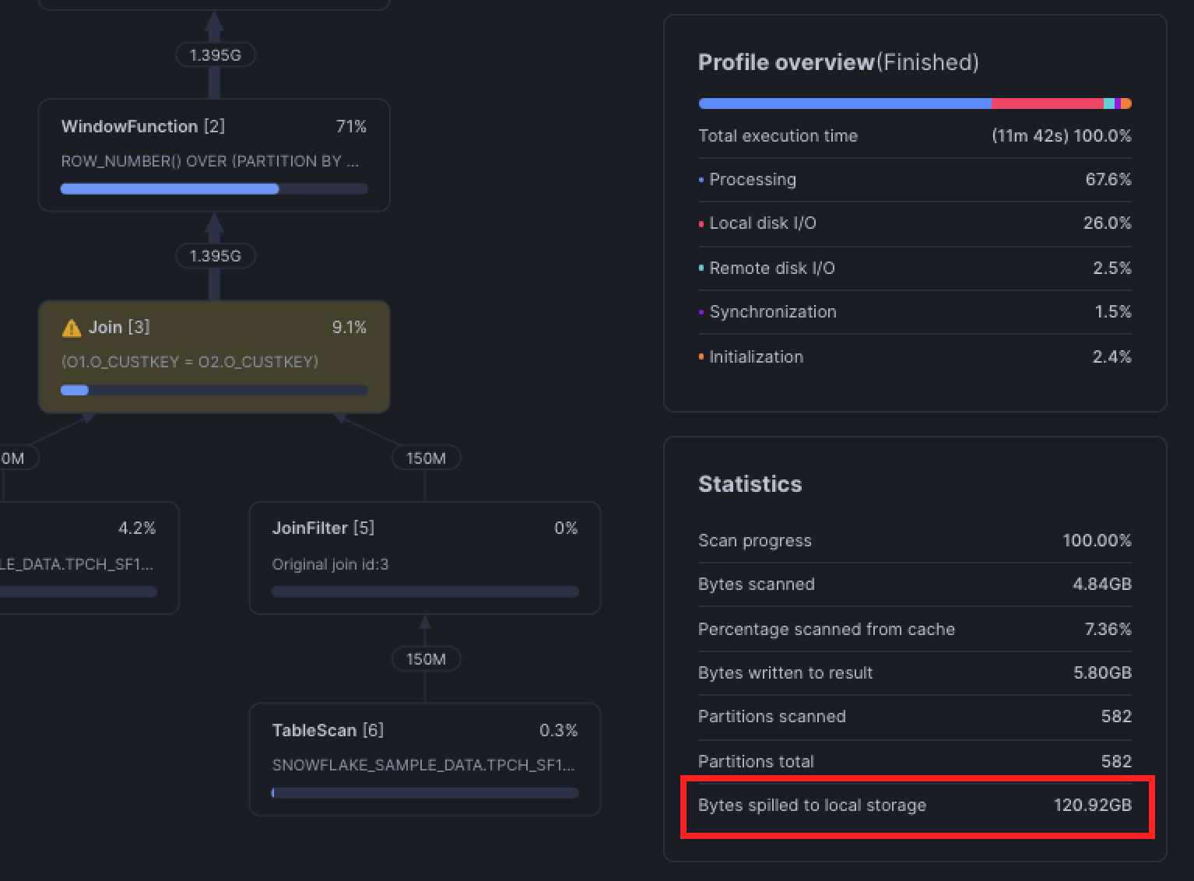Click the Statistics panel heading
1194x881 pixels.
pyautogui.click(x=750, y=483)
